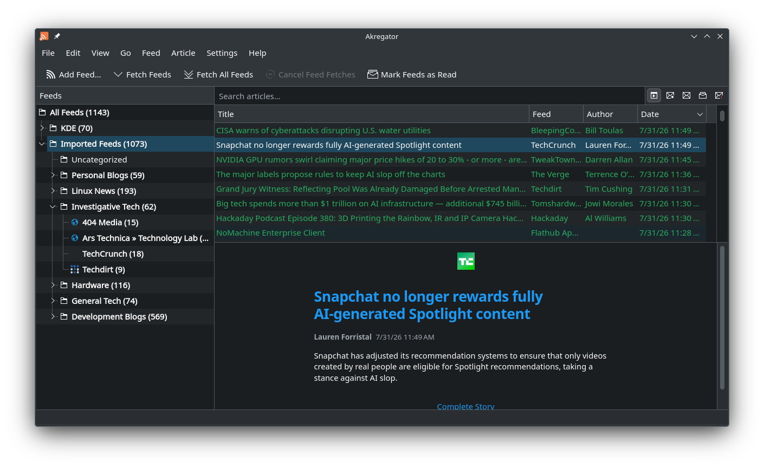The image size is (764, 468).
Task: Click the Date column sort arrow
Action: (700, 114)
